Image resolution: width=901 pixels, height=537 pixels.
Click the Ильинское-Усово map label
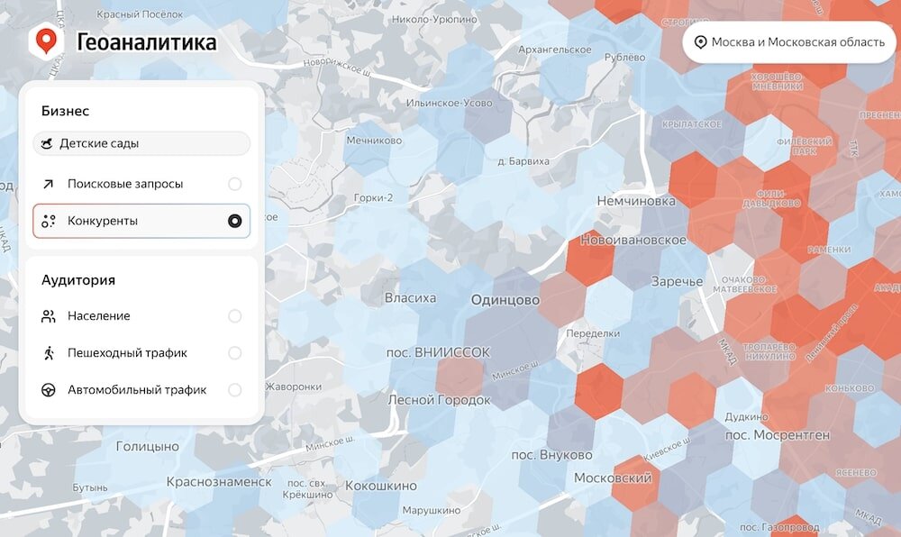point(450,104)
